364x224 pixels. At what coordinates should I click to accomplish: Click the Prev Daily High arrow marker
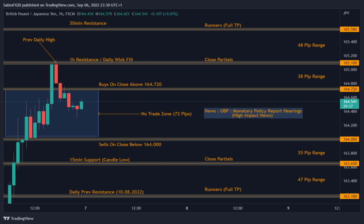(x=55, y=61)
